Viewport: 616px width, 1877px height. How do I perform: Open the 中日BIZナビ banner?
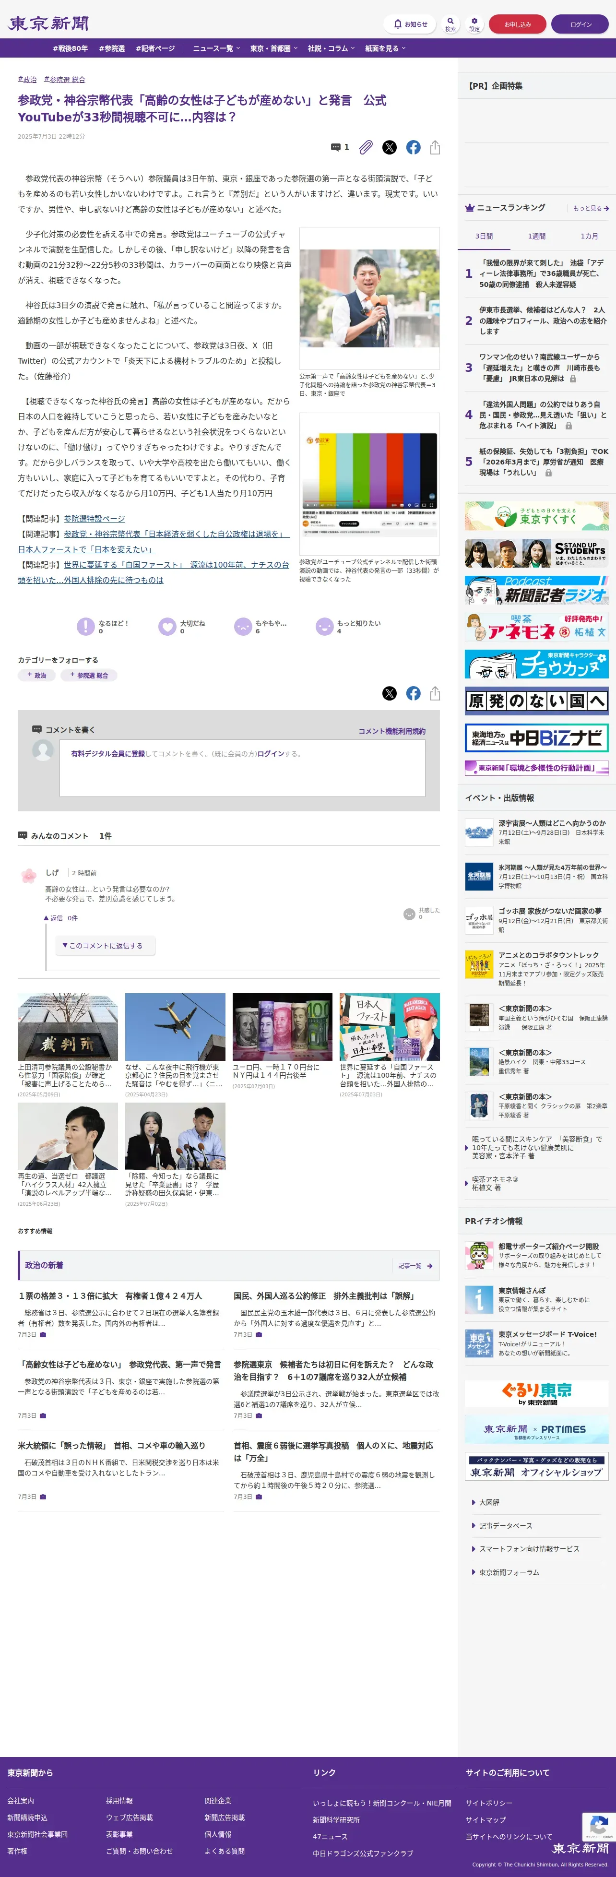point(536,738)
